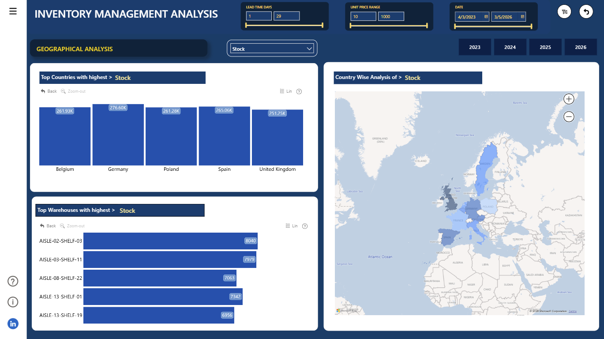Select the AISLE-13-SHELF-19 bar

(x=158, y=315)
